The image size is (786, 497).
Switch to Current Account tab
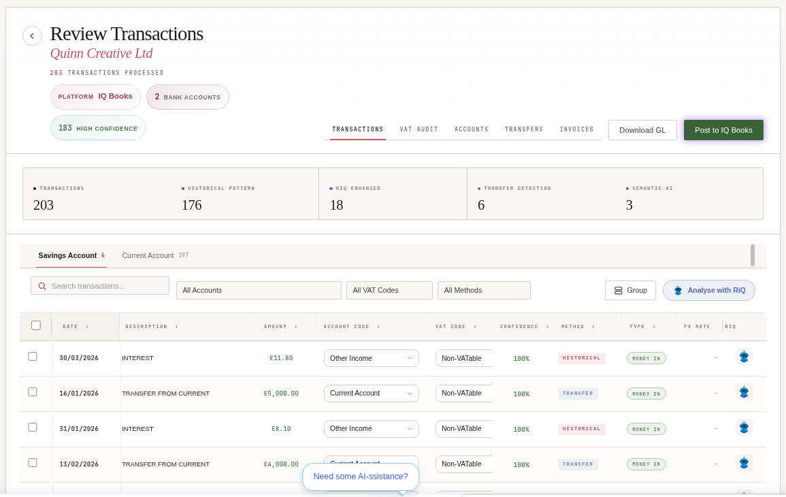coord(155,256)
